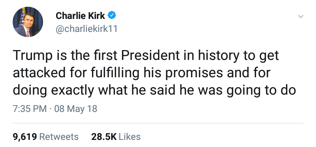This screenshot has height=147, width=316.
Task: Click the 7:35 PM timestamp
Action: coord(30,109)
